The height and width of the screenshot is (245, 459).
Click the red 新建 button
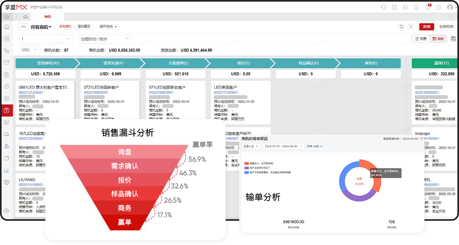pos(426,27)
